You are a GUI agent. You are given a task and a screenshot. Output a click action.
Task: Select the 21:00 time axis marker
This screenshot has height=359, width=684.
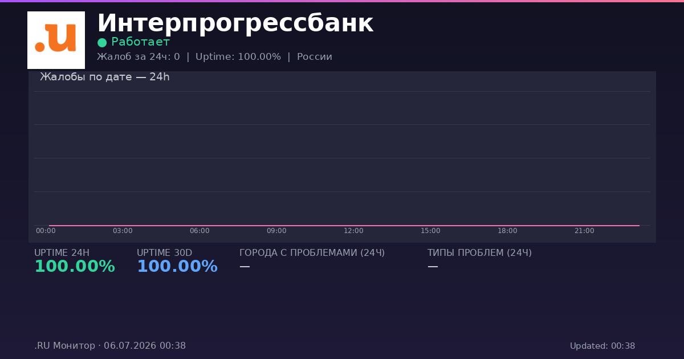(x=584, y=231)
